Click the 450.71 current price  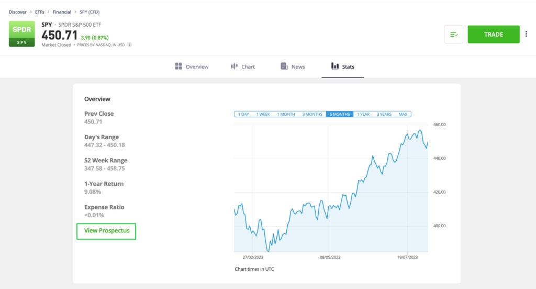(60, 35)
